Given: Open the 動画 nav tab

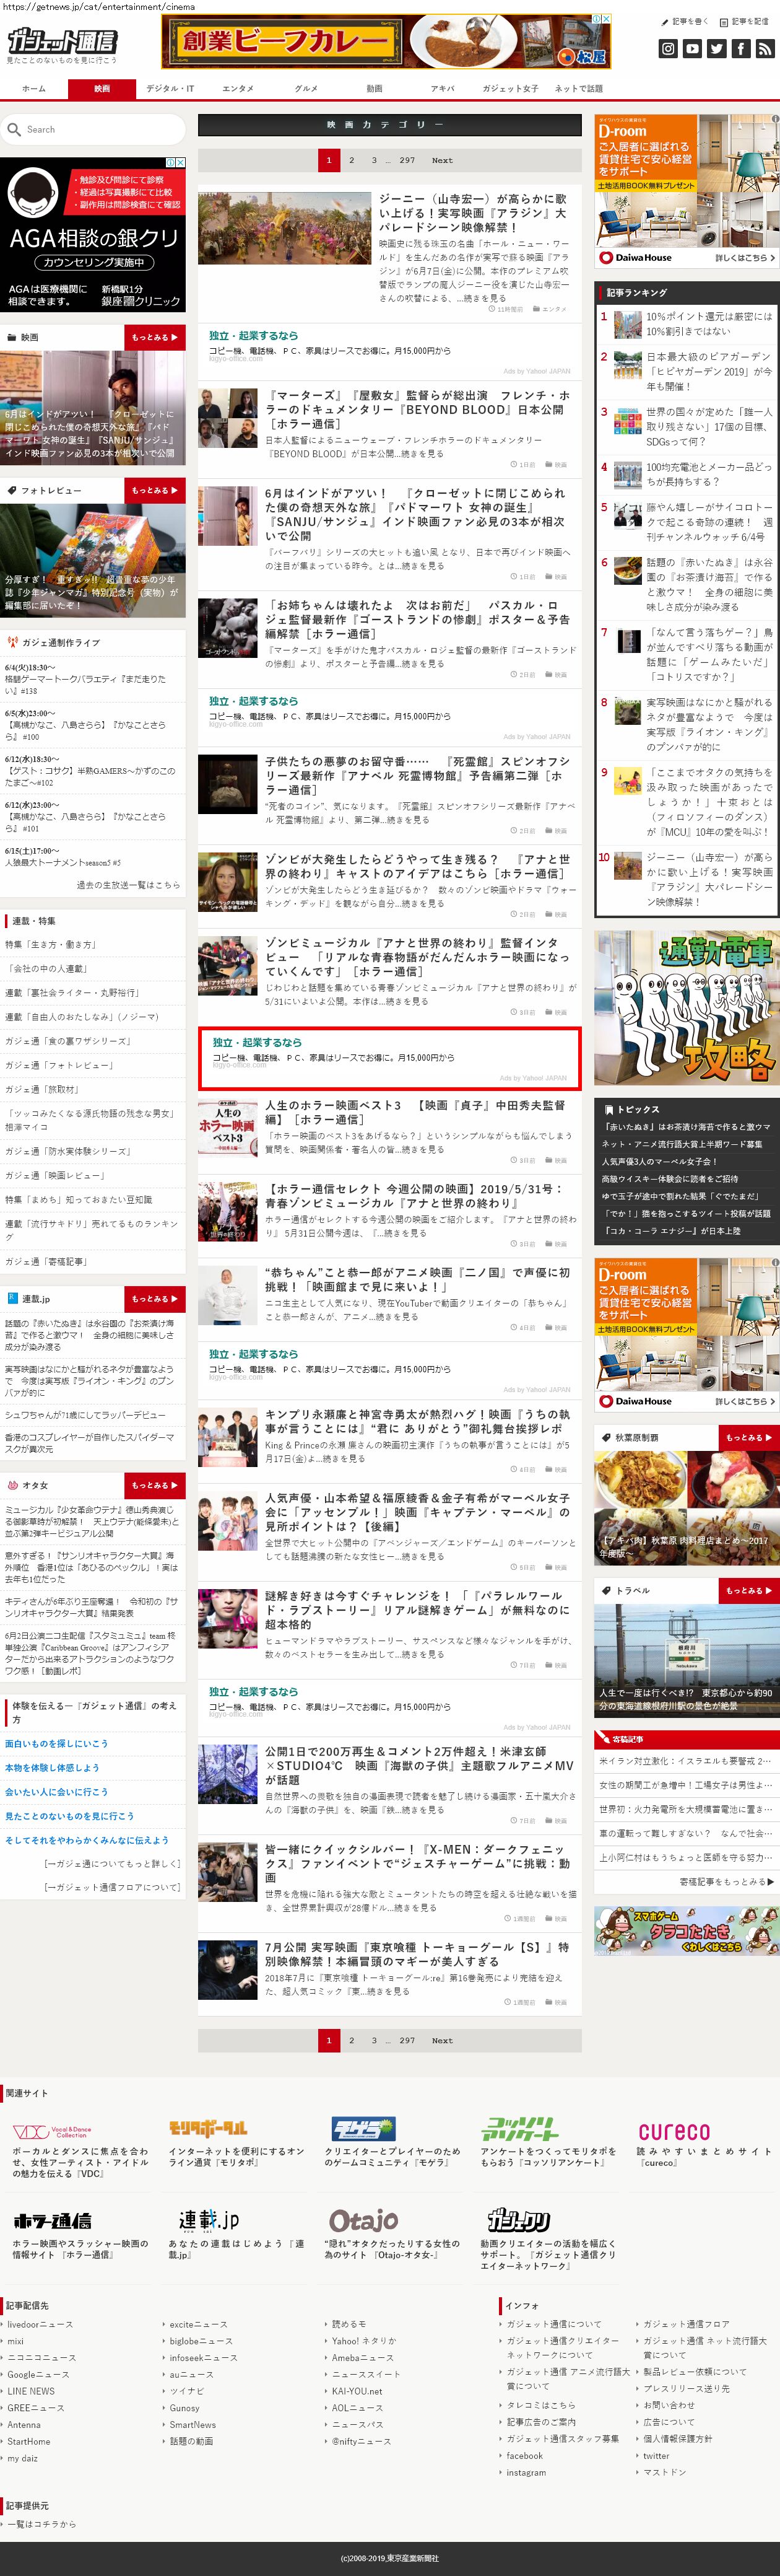Looking at the screenshot, I should 373,88.
